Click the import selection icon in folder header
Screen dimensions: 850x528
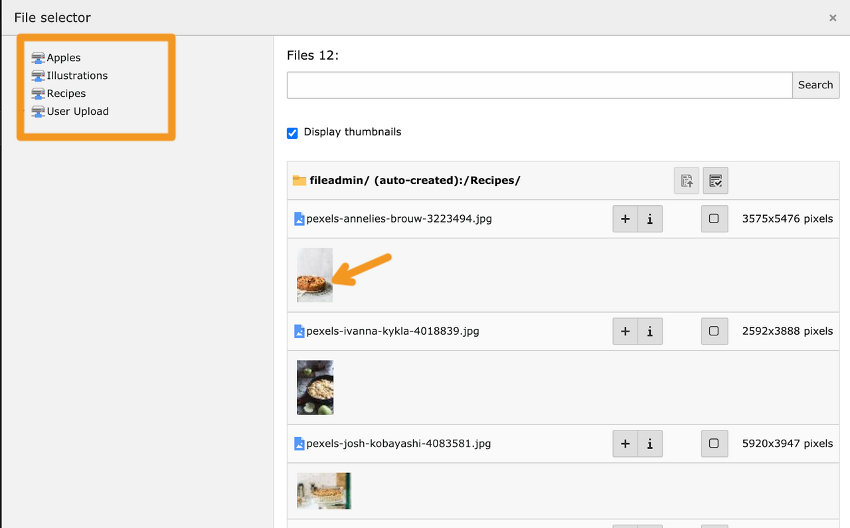687,181
